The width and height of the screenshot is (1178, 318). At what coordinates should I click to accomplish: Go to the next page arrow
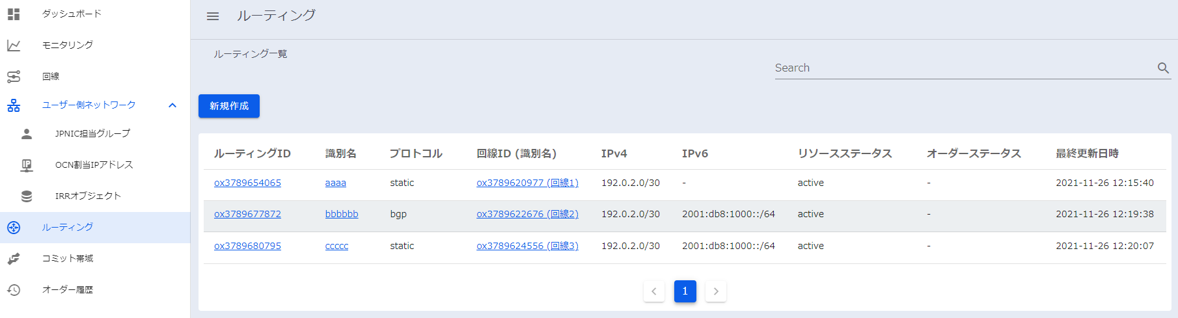[716, 291]
